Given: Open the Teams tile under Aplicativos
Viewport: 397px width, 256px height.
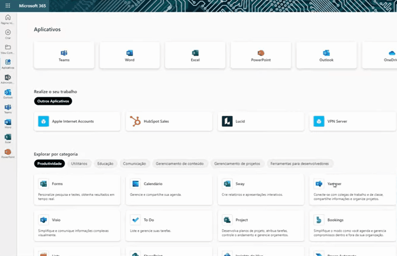Looking at the screenshot, I should click(x=64, y=55).
